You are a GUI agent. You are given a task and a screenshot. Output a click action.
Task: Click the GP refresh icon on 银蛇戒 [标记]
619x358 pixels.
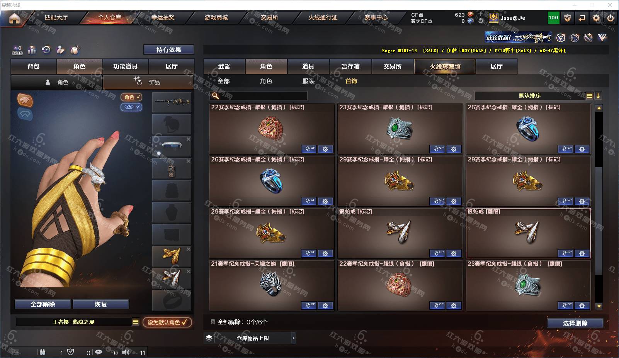pyautogui.click(x=437, y=253)
